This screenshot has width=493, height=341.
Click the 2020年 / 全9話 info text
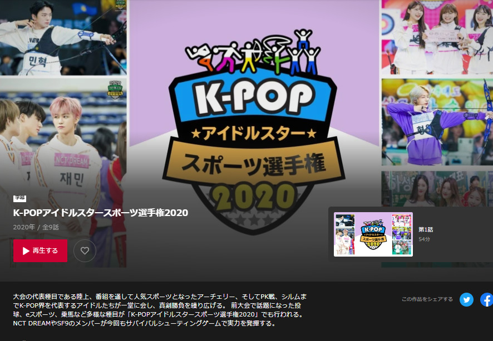[36, 227]
